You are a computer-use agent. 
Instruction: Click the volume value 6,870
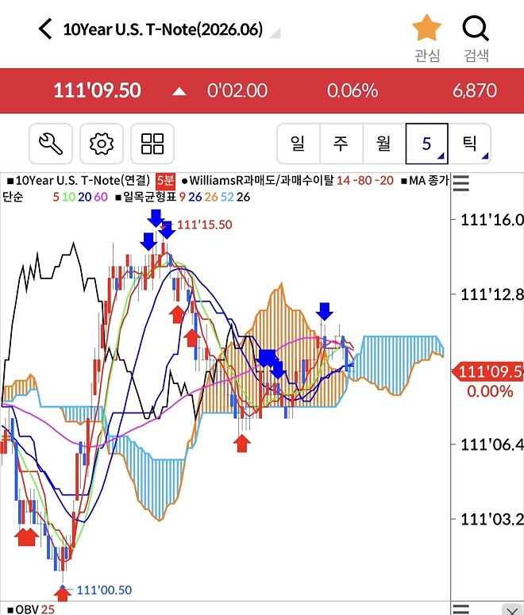(475, 91)
